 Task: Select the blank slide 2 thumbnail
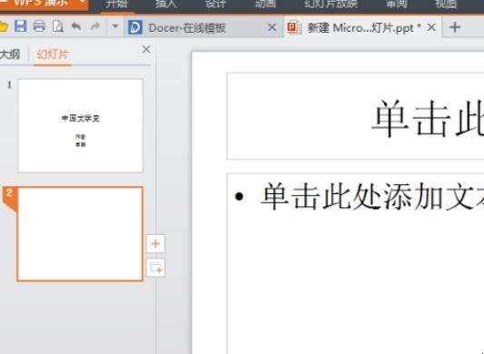click(x=80, y=233)
